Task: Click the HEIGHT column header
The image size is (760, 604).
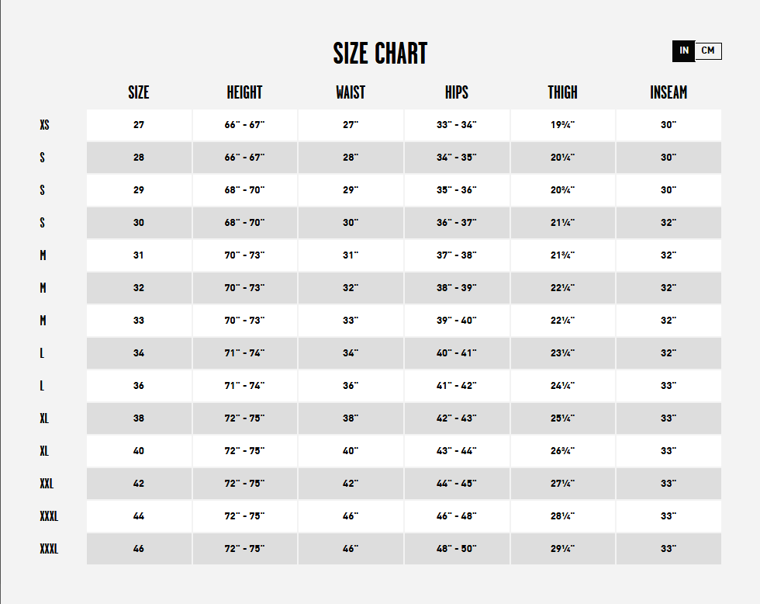Action: [x=244, y=92]
